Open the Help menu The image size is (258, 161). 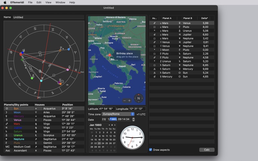(x=72, y=2)
